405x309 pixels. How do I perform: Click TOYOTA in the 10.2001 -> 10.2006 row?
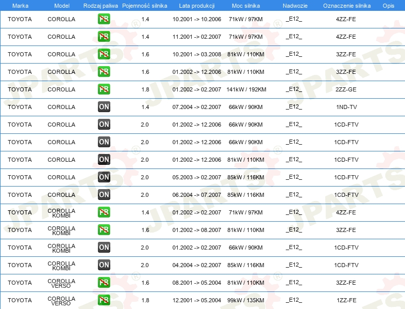[x=20, y=19]
